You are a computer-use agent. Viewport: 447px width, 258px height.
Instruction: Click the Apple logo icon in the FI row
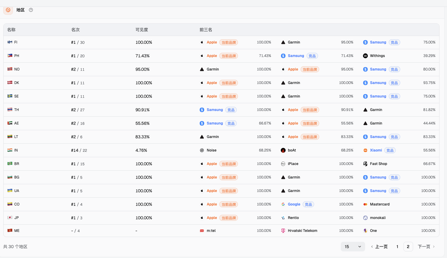click(202, 42)
